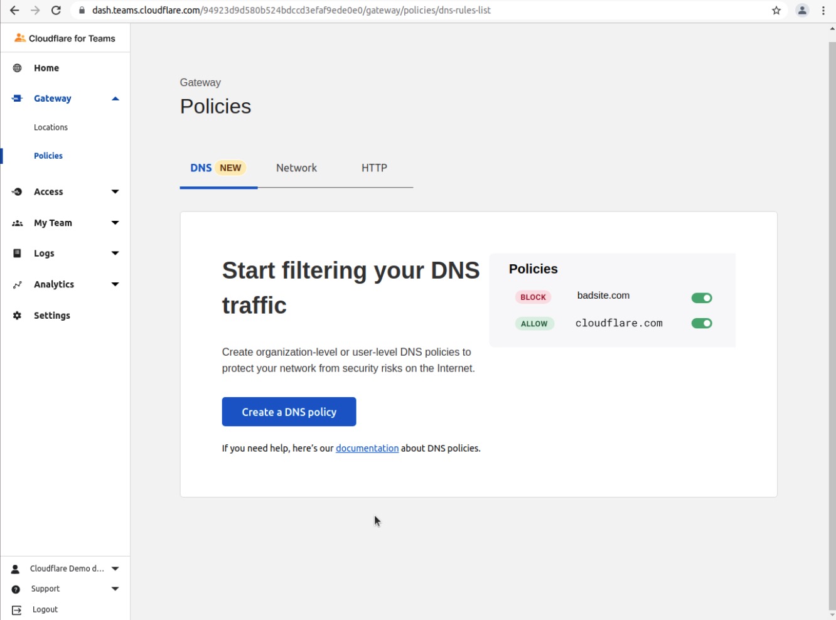Open the Cloudflare Demo account dropdown arrow

[x=115, y=569]
